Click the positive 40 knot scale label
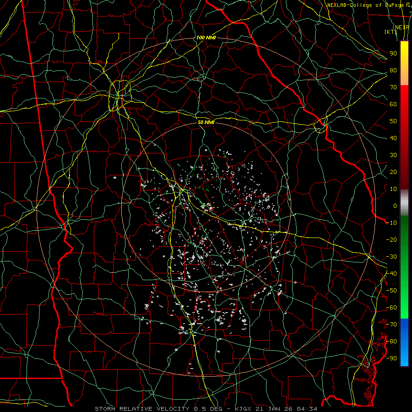The height and width of the screenshot is (412, 412). [393, 138]
